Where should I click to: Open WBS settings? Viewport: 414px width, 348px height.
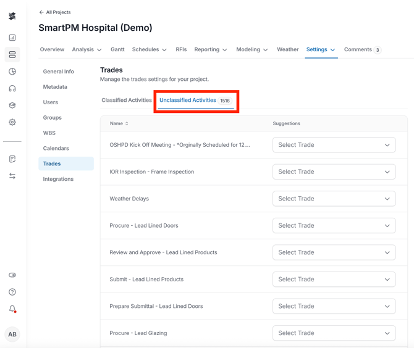click(x=49, y=133)
